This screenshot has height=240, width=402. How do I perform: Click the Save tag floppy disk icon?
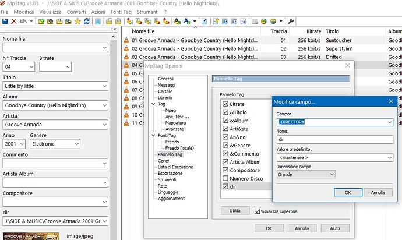[5, 22]
